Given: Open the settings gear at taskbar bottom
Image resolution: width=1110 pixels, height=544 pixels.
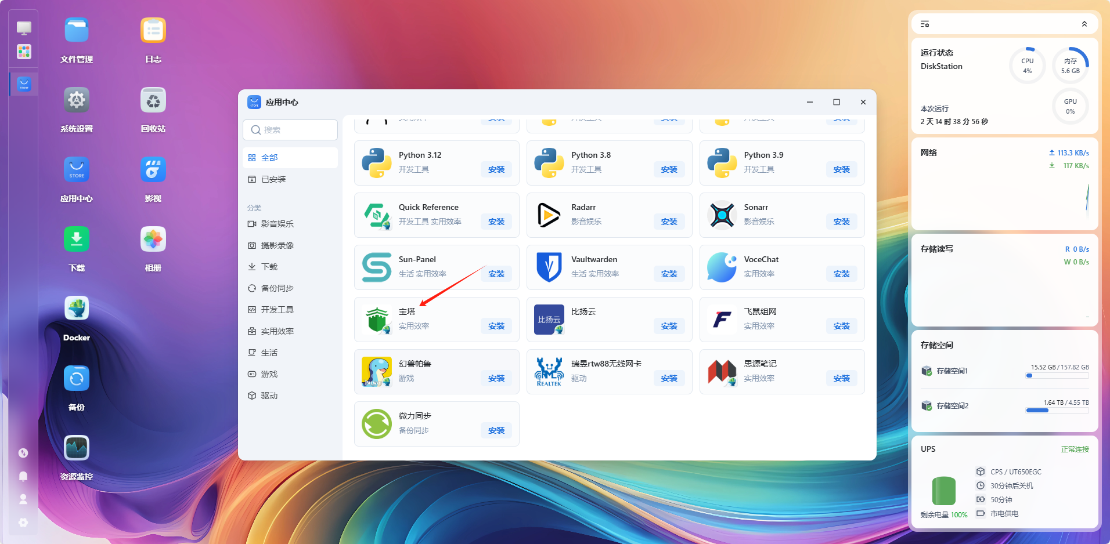Looking at the screenshot, I should tap(23, 523).
